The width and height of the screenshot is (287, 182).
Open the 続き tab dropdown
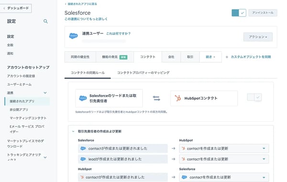210,57
